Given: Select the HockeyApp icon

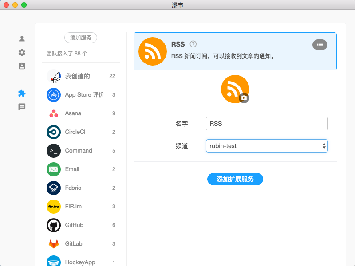Looking at the screenshot, I should (x=54, y=261).
